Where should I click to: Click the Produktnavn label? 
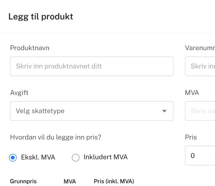tap(29, 48)
